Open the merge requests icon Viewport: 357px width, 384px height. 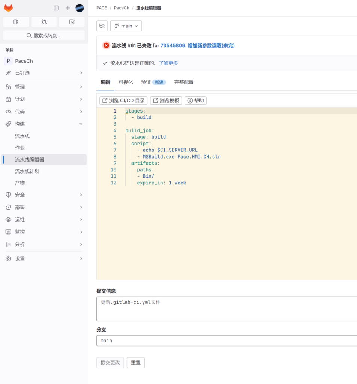click(44, 22)
